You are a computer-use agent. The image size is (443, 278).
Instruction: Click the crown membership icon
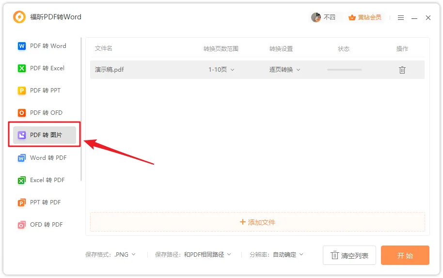[352, 17]
